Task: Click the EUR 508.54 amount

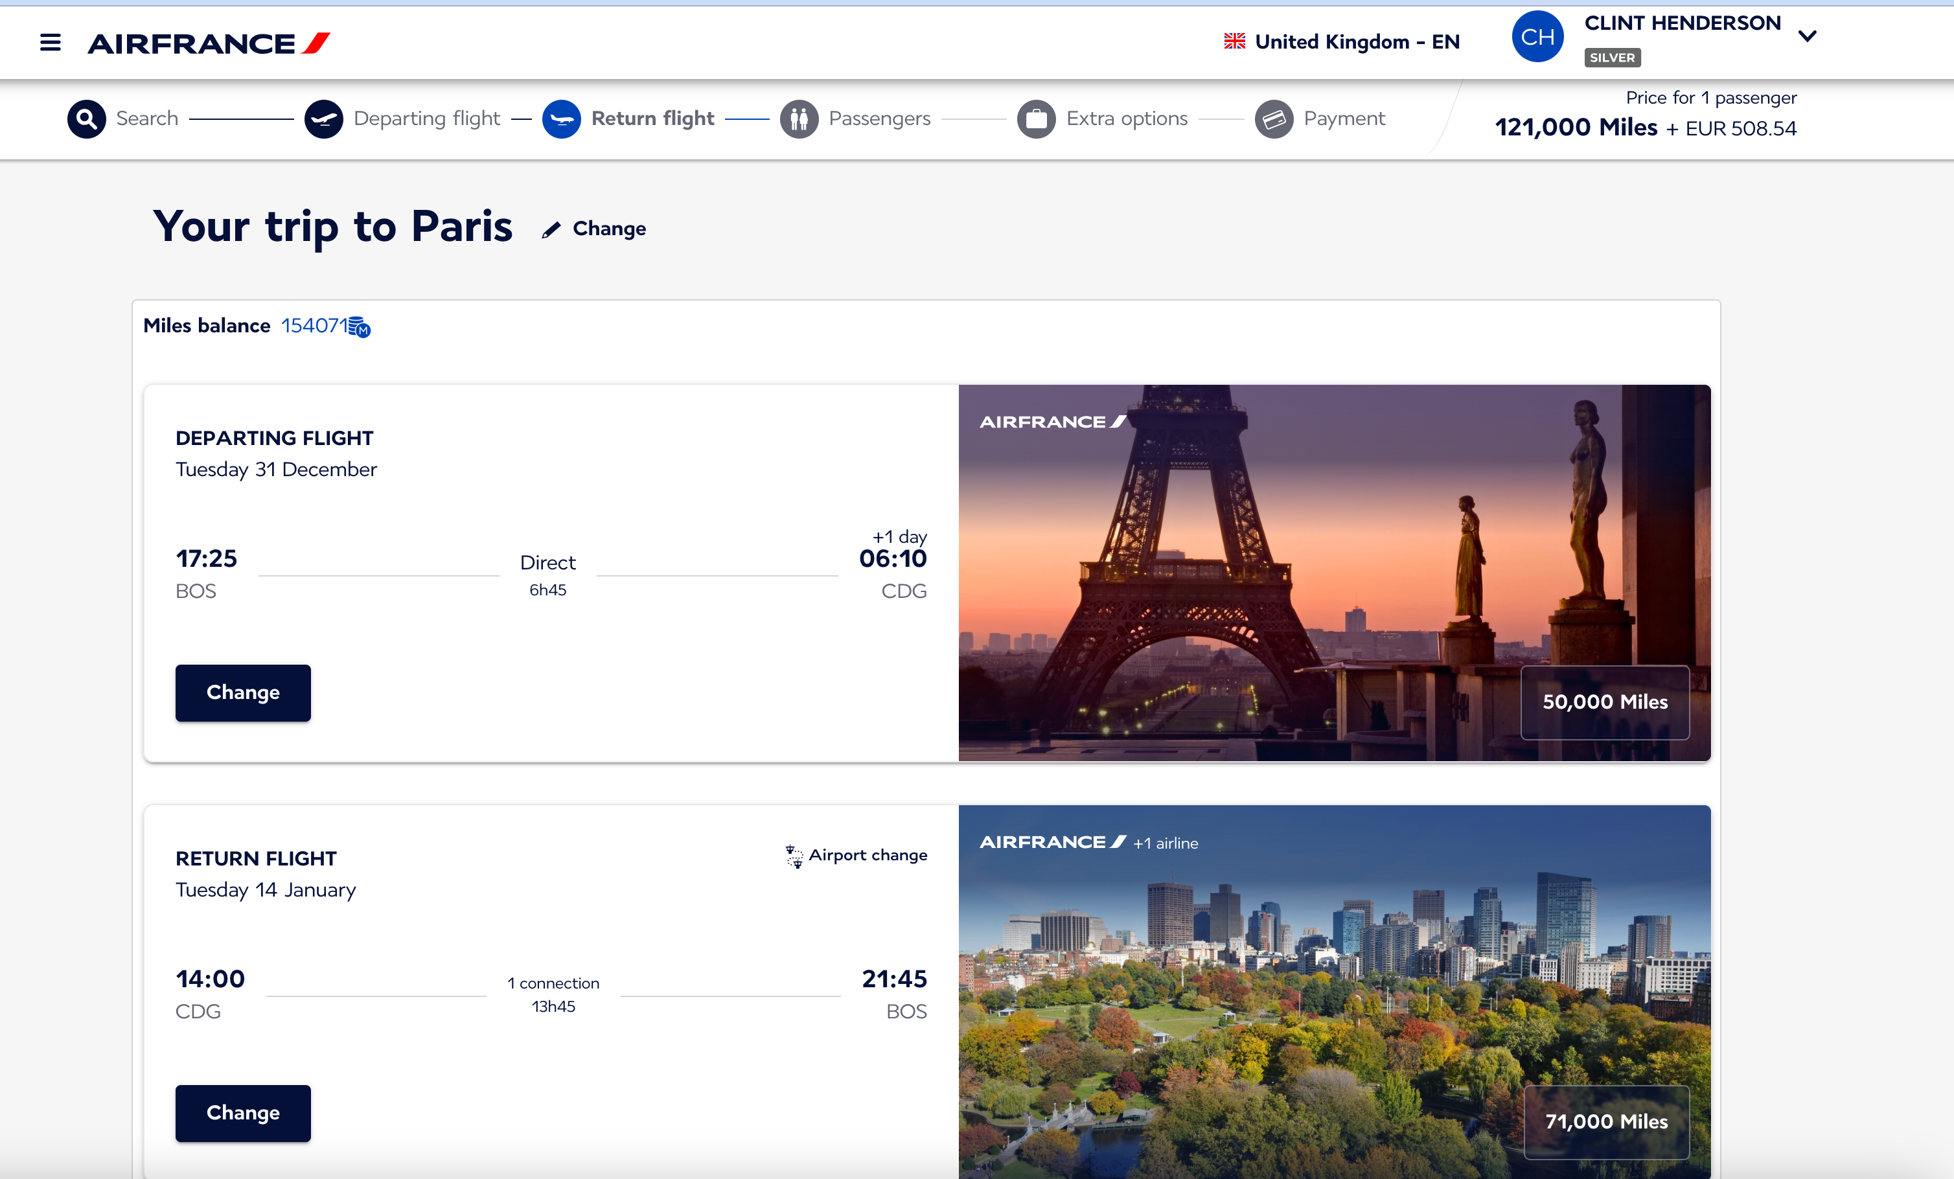Action: click(1741, 128)
